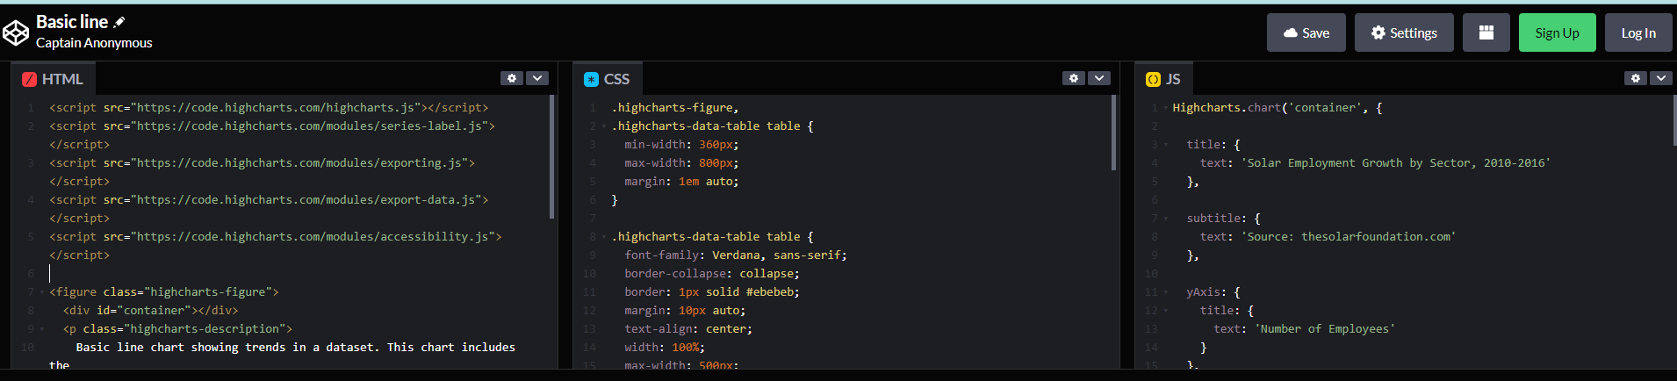Click text-align: center CSS line
This screenshot has width=1677, height=381.
pos(688,329)
